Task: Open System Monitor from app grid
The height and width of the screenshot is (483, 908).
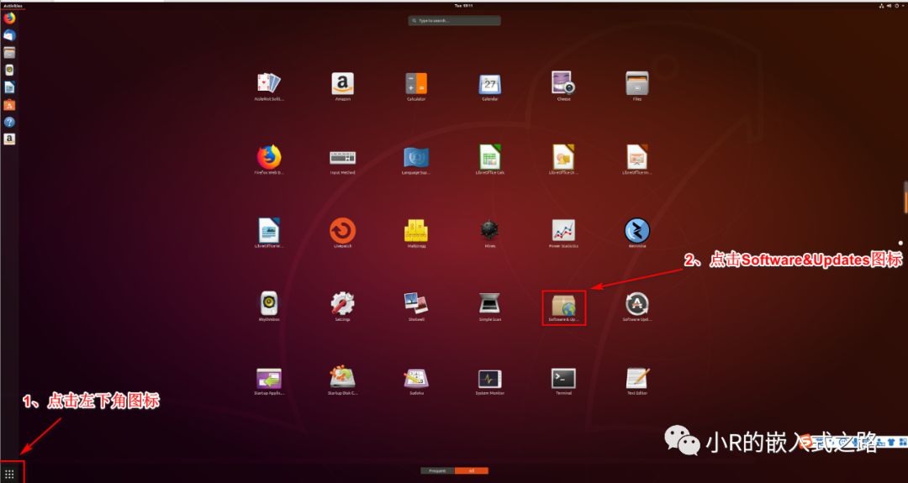Action: coord(490,379)
